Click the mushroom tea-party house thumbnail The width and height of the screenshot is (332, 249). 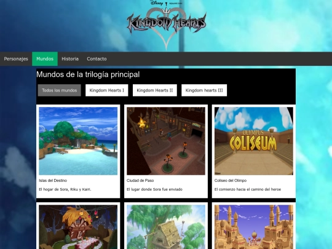[x=78, y=227]
